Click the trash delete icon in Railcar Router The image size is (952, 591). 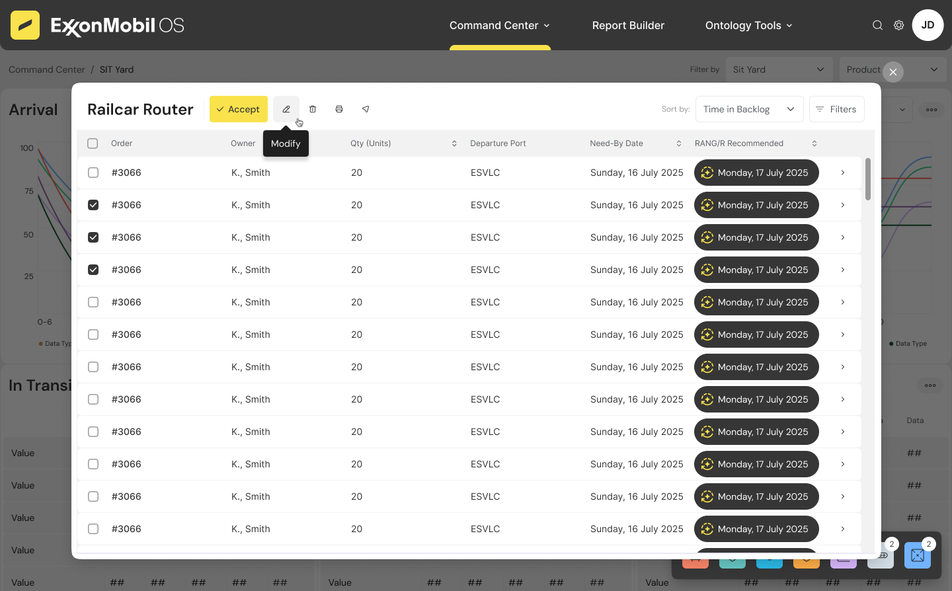(x=313, y=109)
